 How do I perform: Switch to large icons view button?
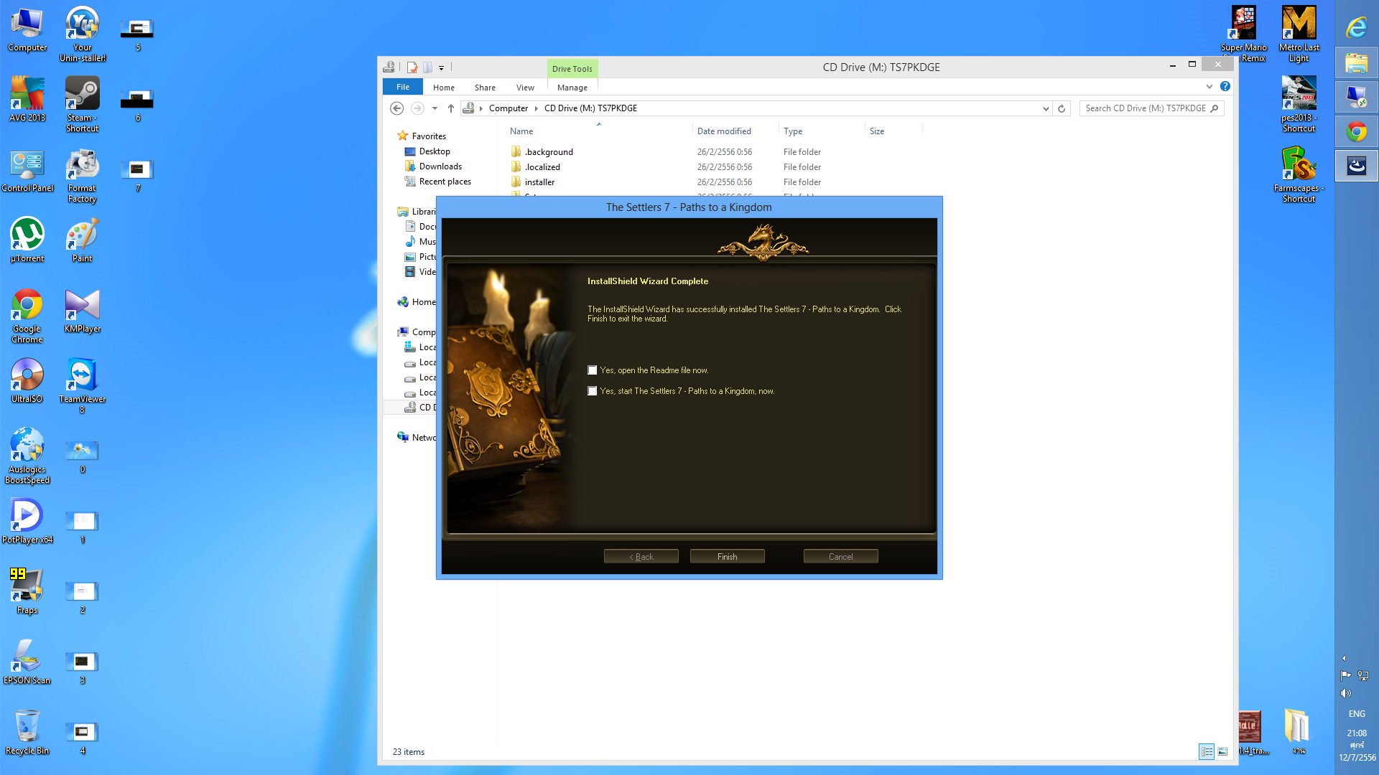pyautogui.click(x=1222, y=751)
